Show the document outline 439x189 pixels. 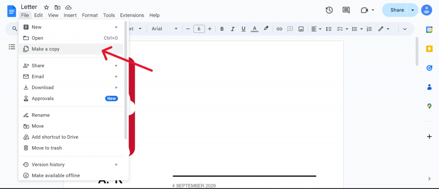(x=12, y=47)
